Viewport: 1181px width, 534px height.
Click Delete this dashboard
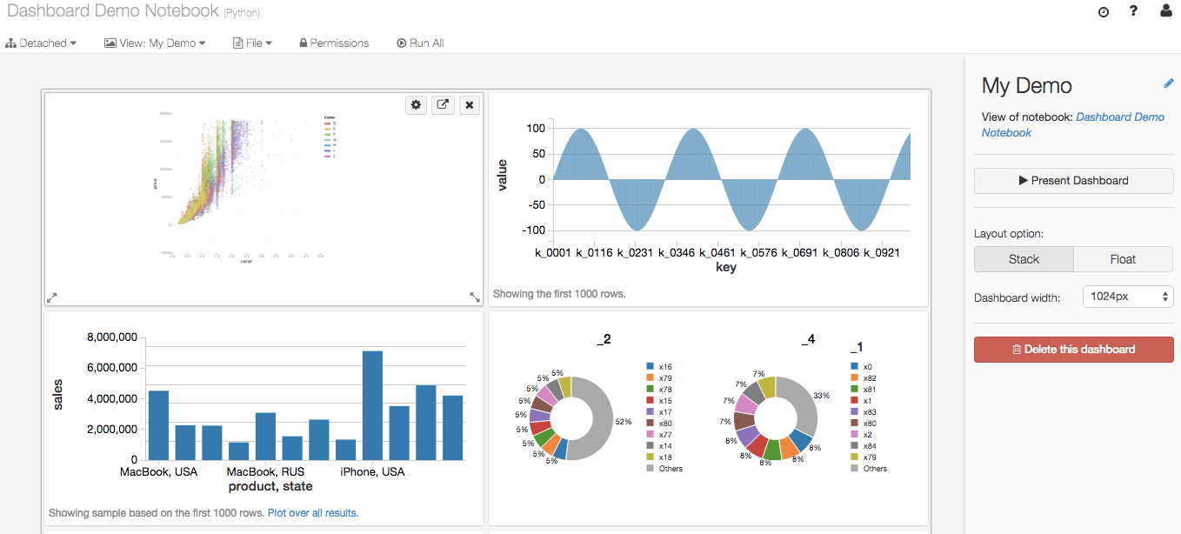pos(1073,349)
